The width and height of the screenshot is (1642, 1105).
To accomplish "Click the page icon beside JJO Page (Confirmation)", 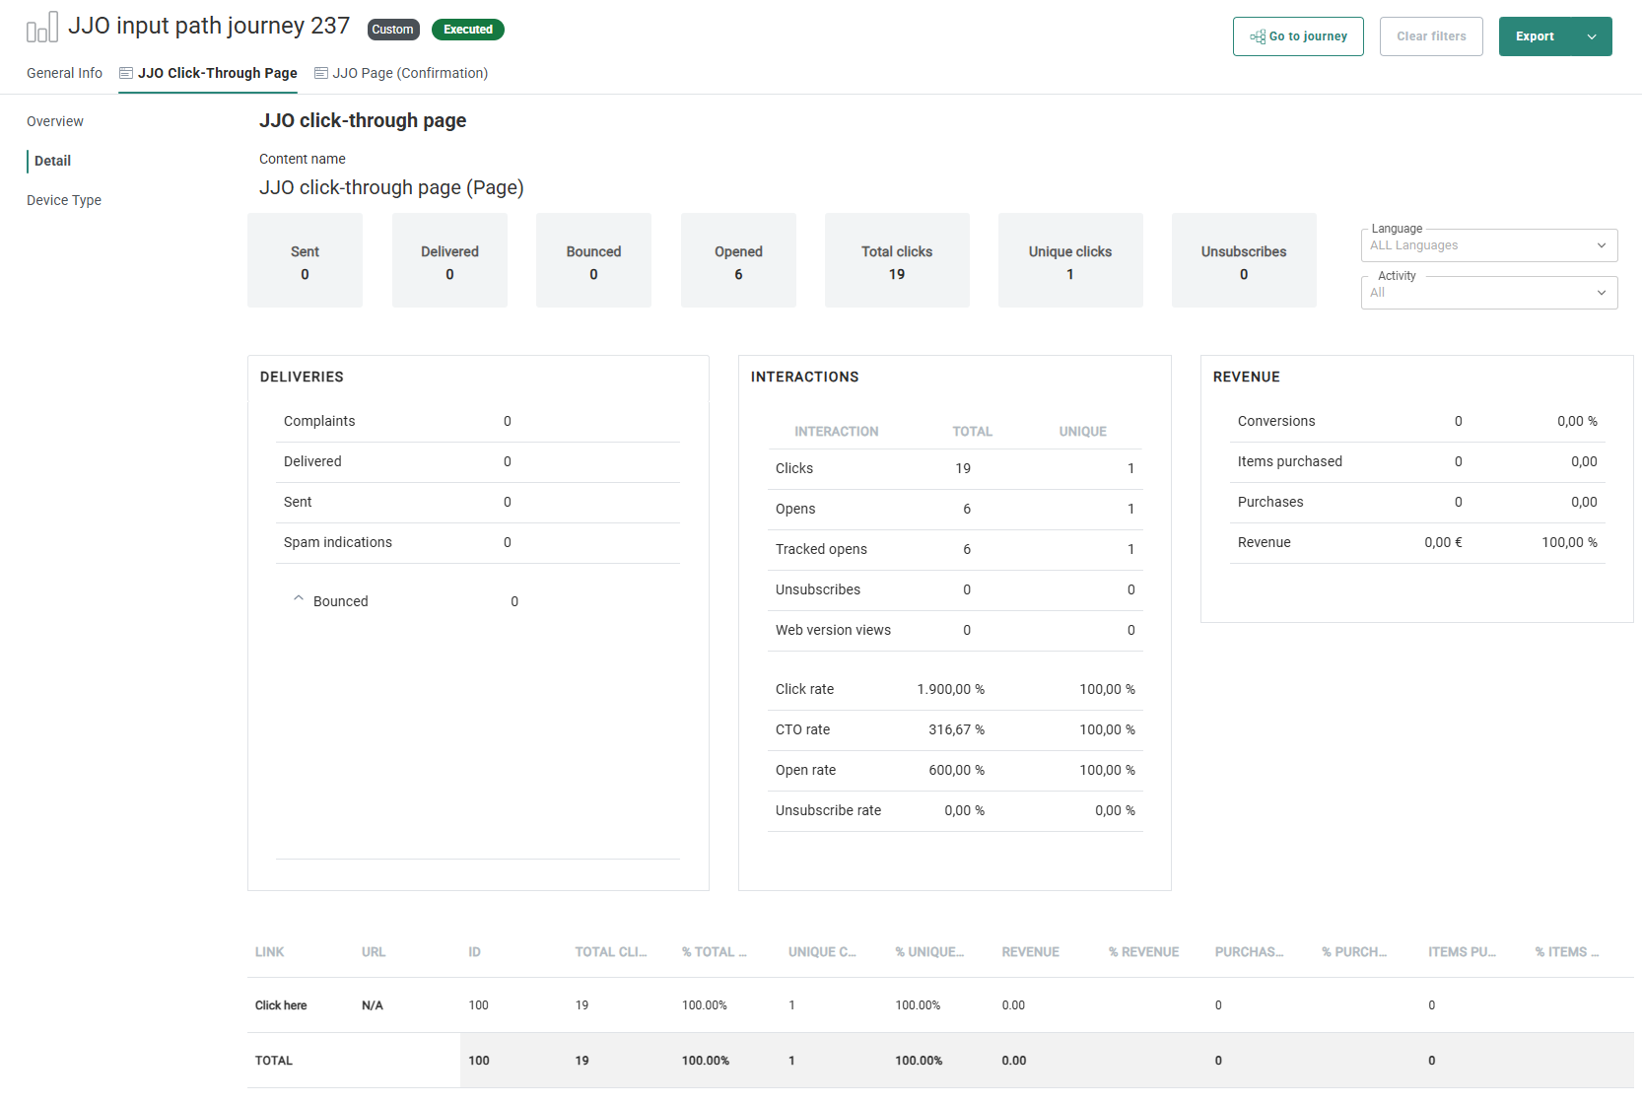I will [x=321, y=73].
